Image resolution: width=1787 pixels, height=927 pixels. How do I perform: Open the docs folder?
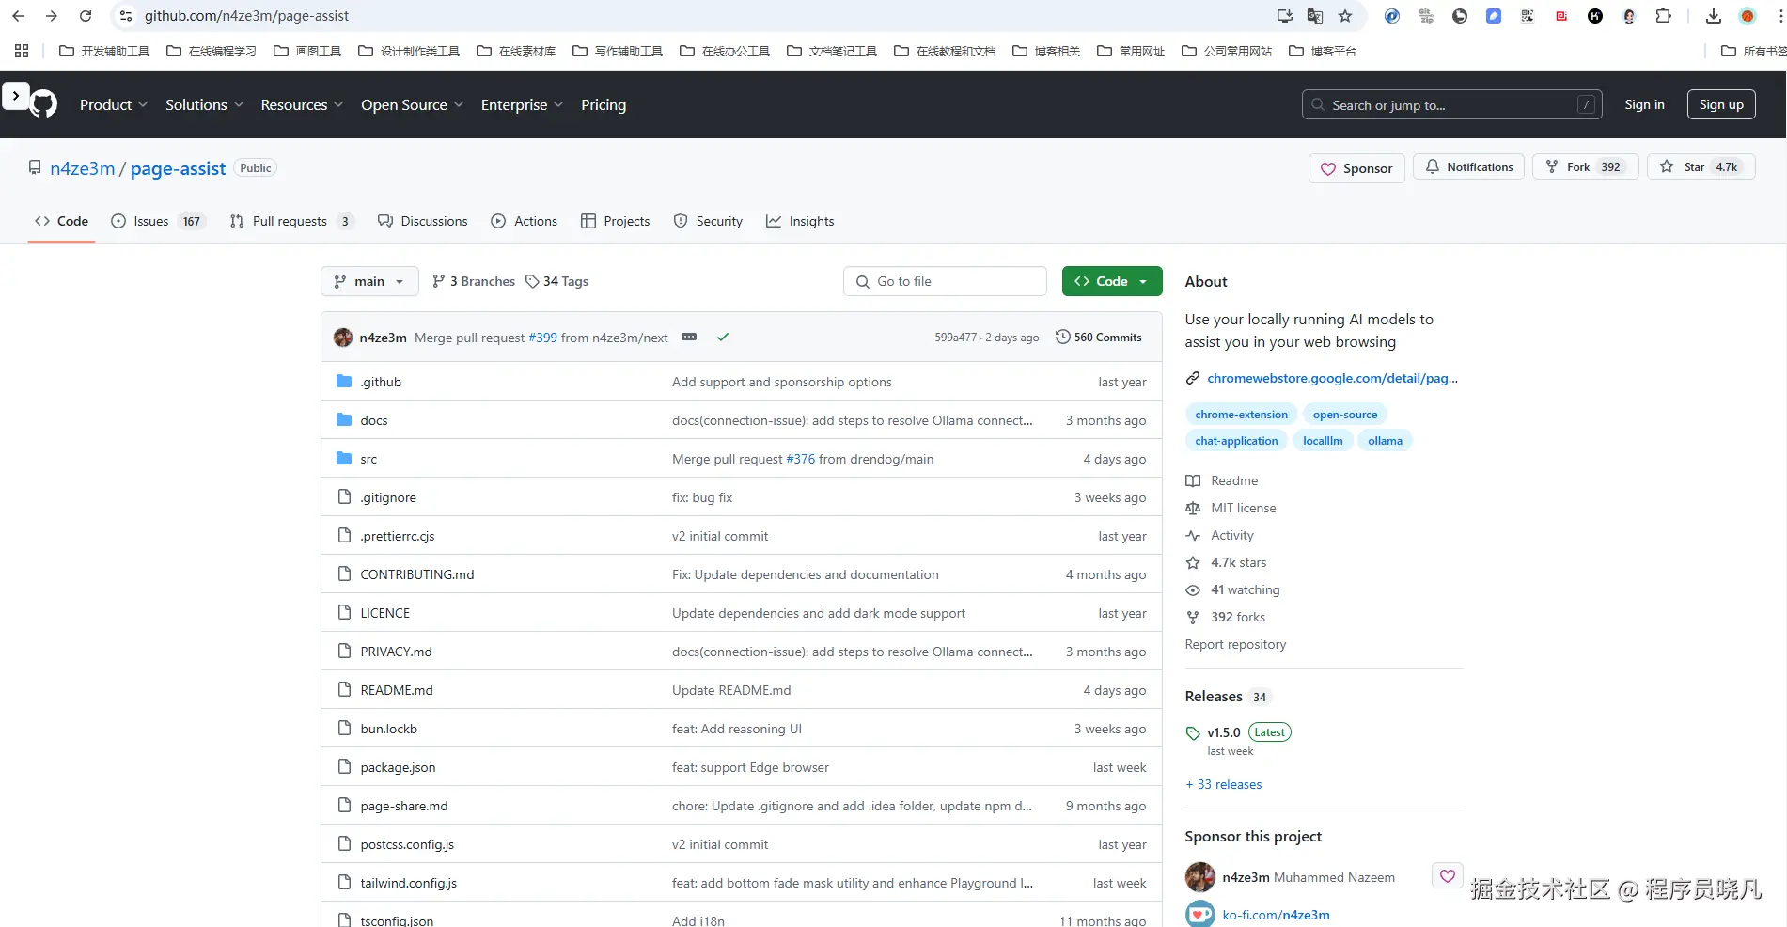tap(374, 420)
